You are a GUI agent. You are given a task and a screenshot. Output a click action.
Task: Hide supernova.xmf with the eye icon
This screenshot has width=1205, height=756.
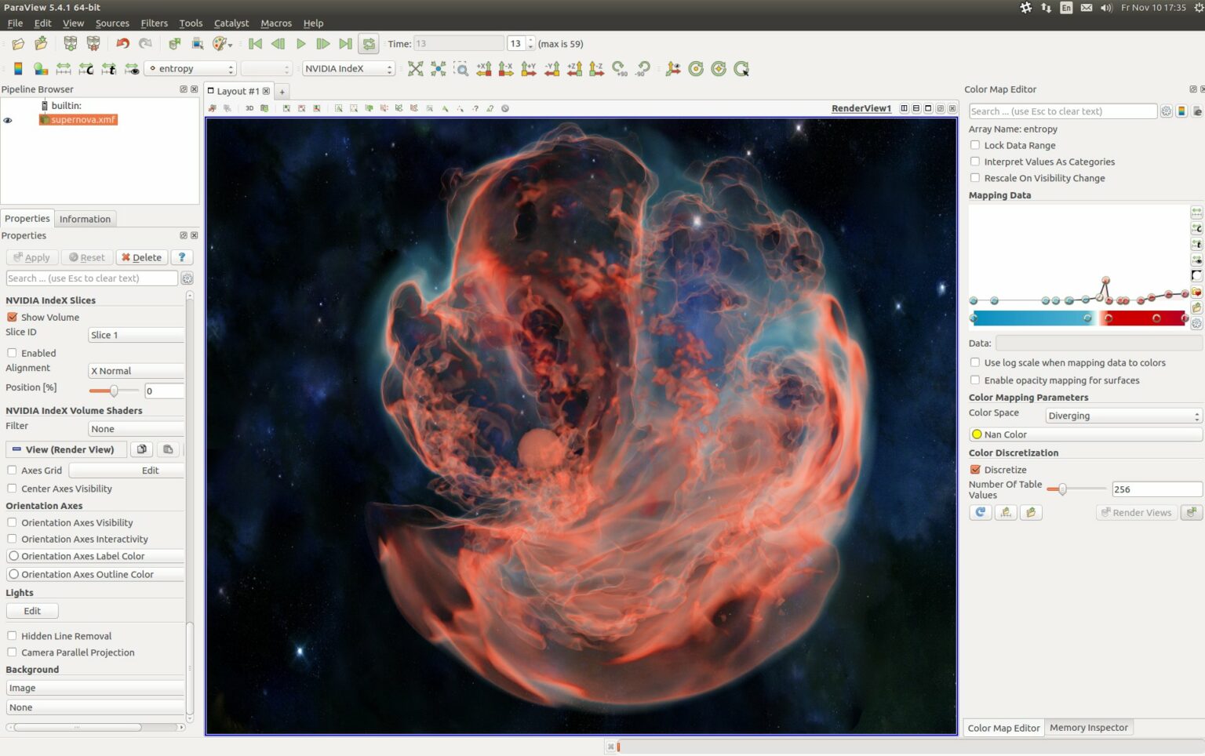8,120
